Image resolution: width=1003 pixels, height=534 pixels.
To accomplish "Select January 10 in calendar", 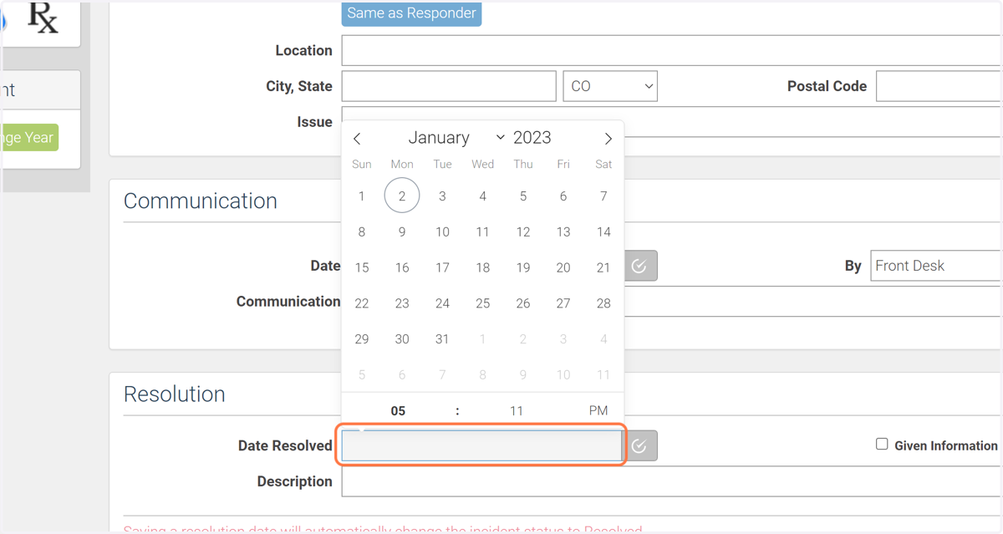I will click(x=442, y=232).
